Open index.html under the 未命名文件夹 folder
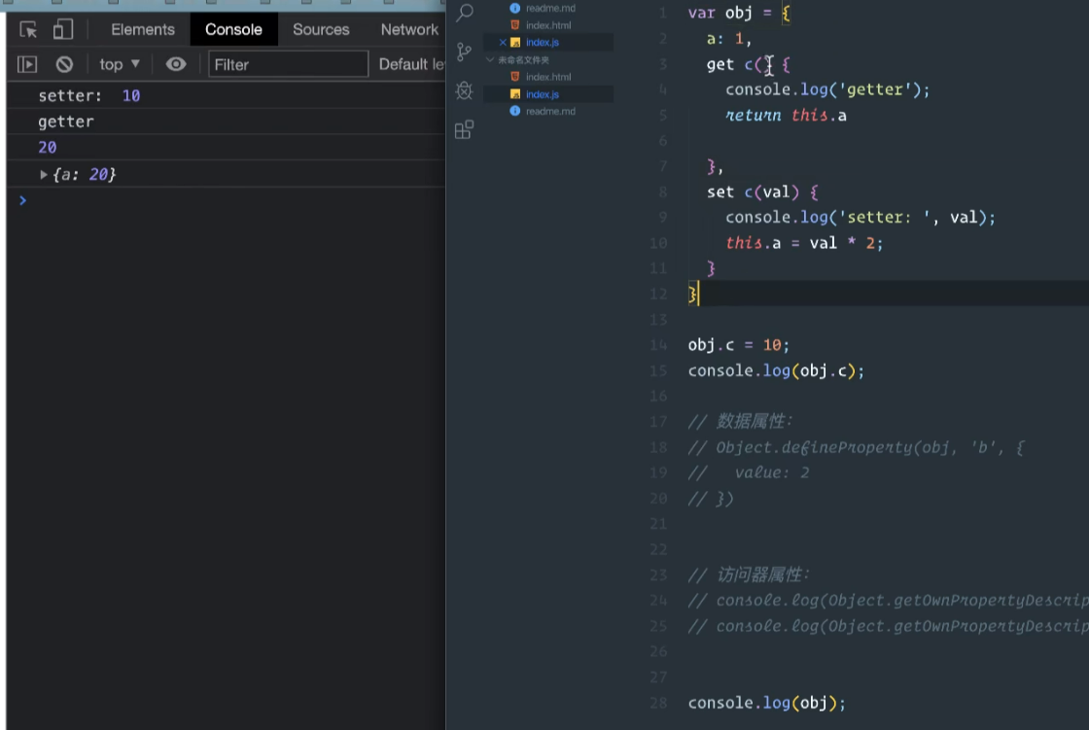This screenshot has height=730, width=1089. tap(548, 77)
